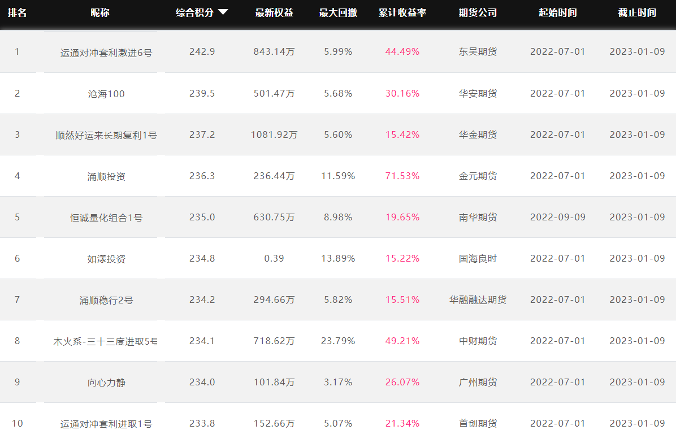Select futures company 华安期货

[x=478, y=93]
